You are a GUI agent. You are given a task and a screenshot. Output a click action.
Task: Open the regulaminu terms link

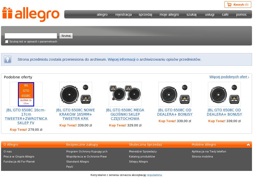pos(154,175)
